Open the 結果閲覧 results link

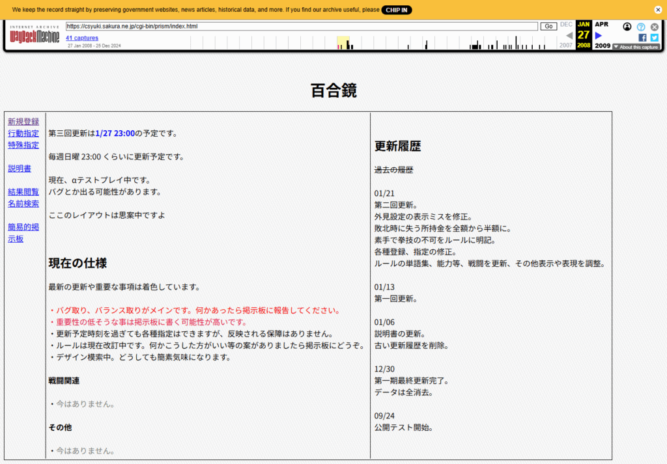23,192
